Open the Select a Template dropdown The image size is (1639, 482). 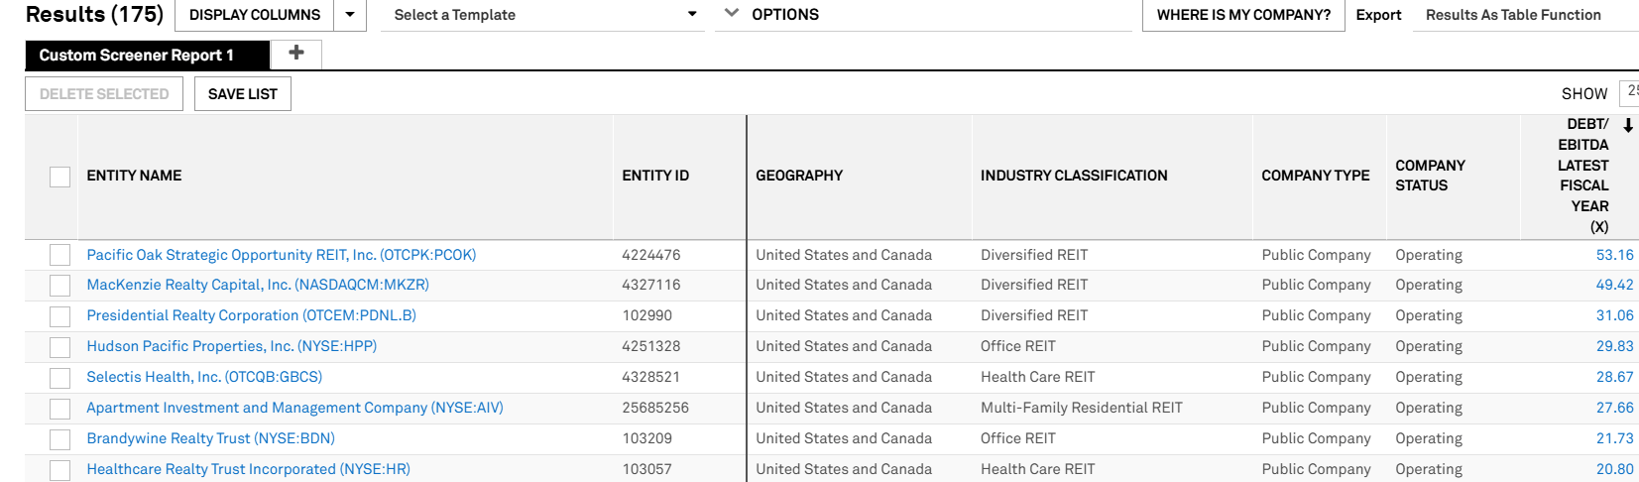[x=541, y=15]
